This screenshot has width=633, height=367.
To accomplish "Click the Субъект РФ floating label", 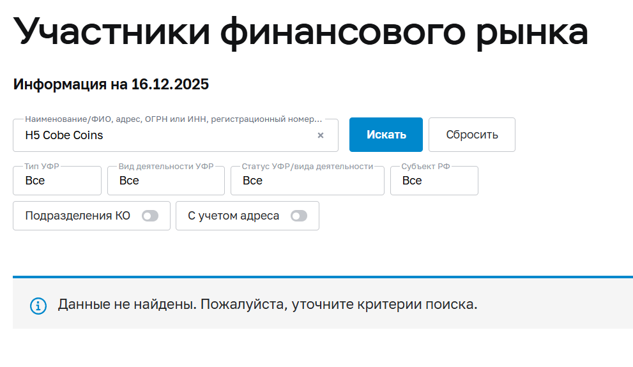I will click(x=426, y=167).
